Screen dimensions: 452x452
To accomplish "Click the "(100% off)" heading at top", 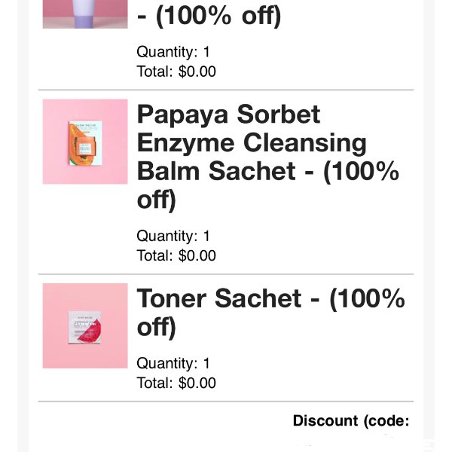I will [x=209, y=16].
